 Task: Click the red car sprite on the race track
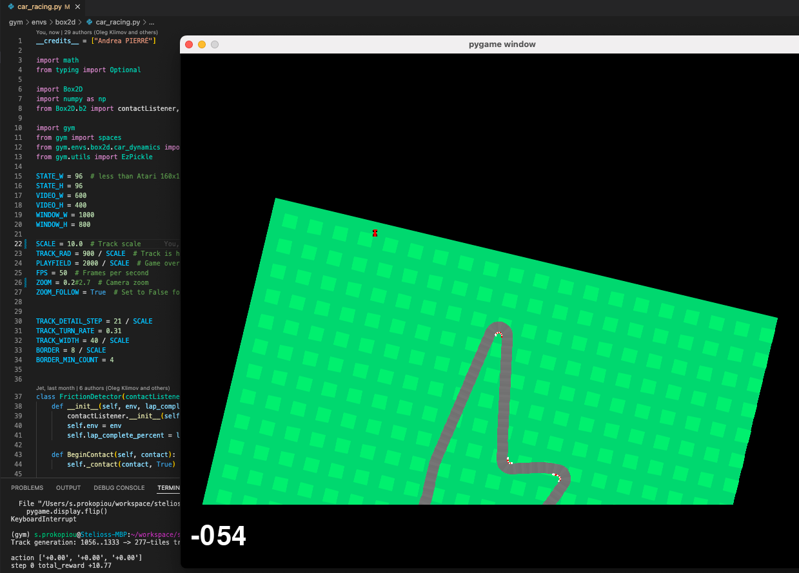[375, 233]
